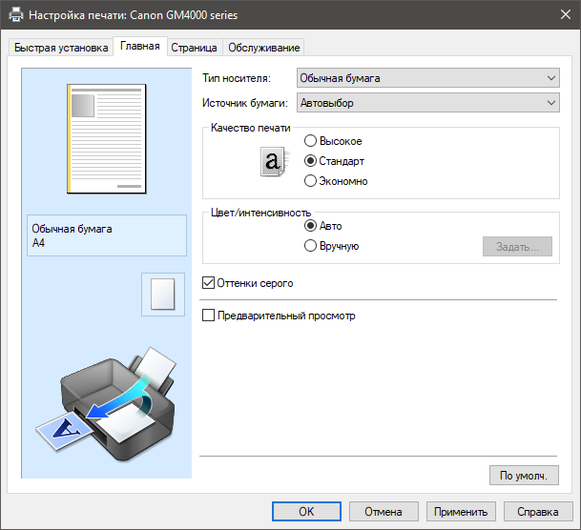The height and width of the screenshot is (530, 581).
Task: Open the Тип носителя dropdown
Action: pos(428,78)
